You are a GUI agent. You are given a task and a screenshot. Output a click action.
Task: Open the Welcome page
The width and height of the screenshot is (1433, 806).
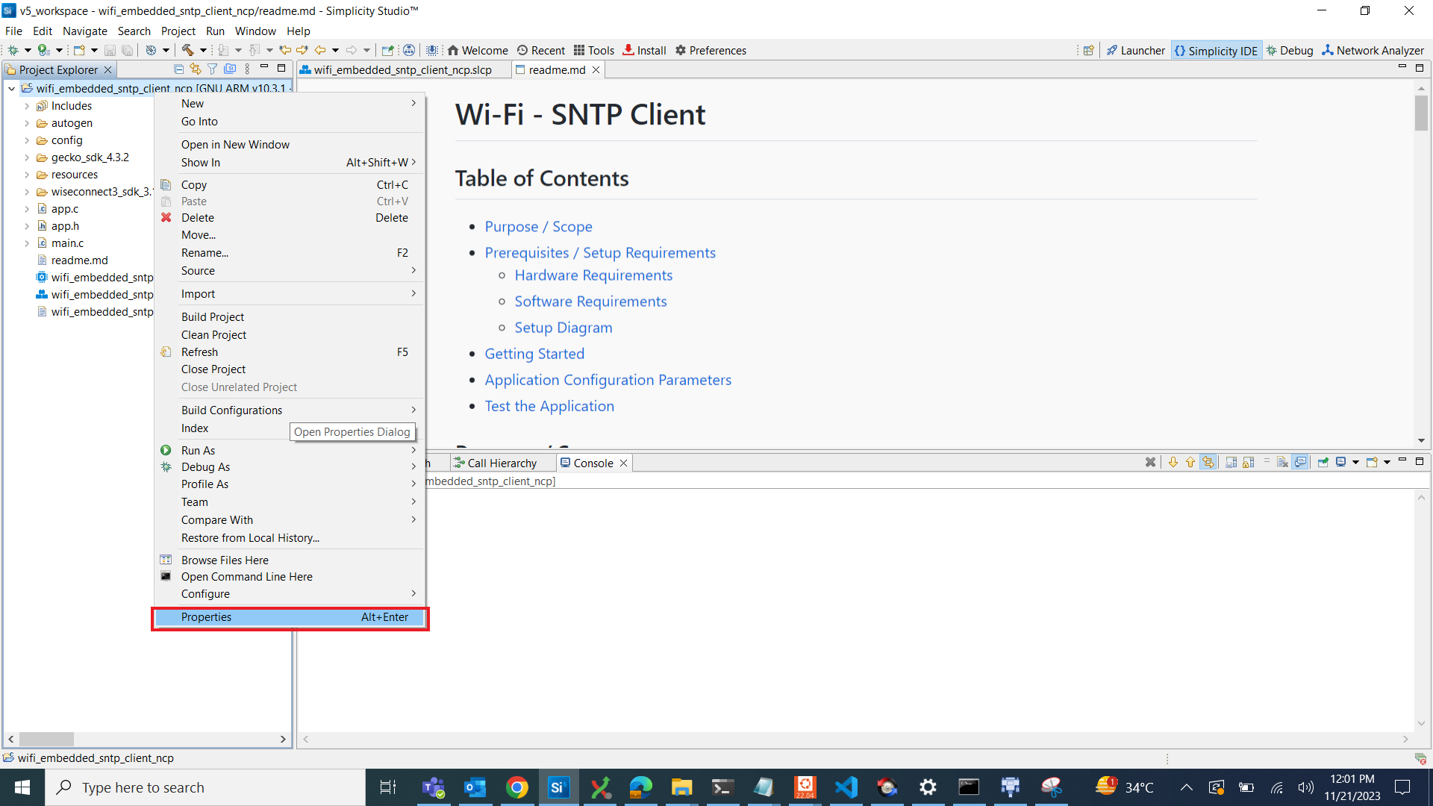[x=478, y=50]
